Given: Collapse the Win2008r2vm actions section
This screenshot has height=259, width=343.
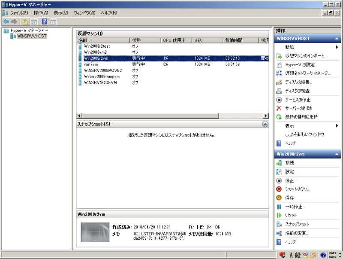Looking at the screenshot, I should 337,154.
